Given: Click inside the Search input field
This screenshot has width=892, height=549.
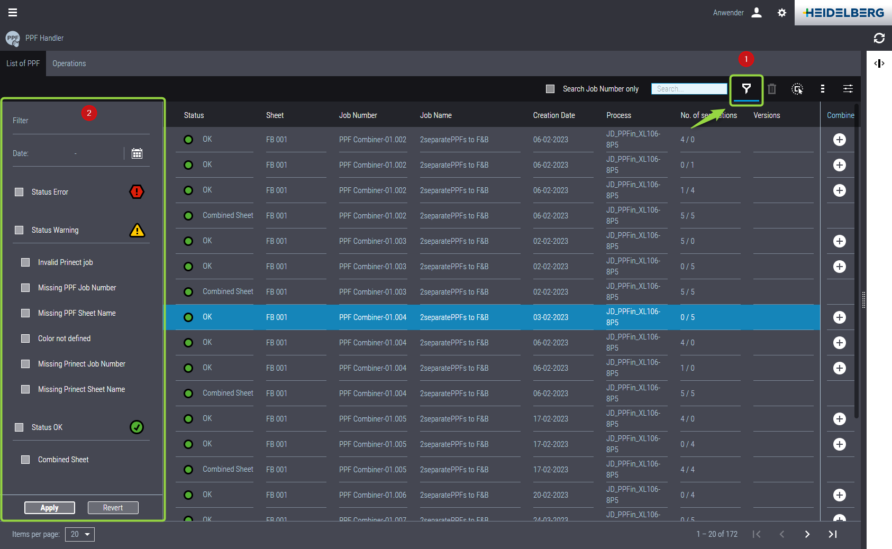Looking at the screenshot, I should (689, 89).
